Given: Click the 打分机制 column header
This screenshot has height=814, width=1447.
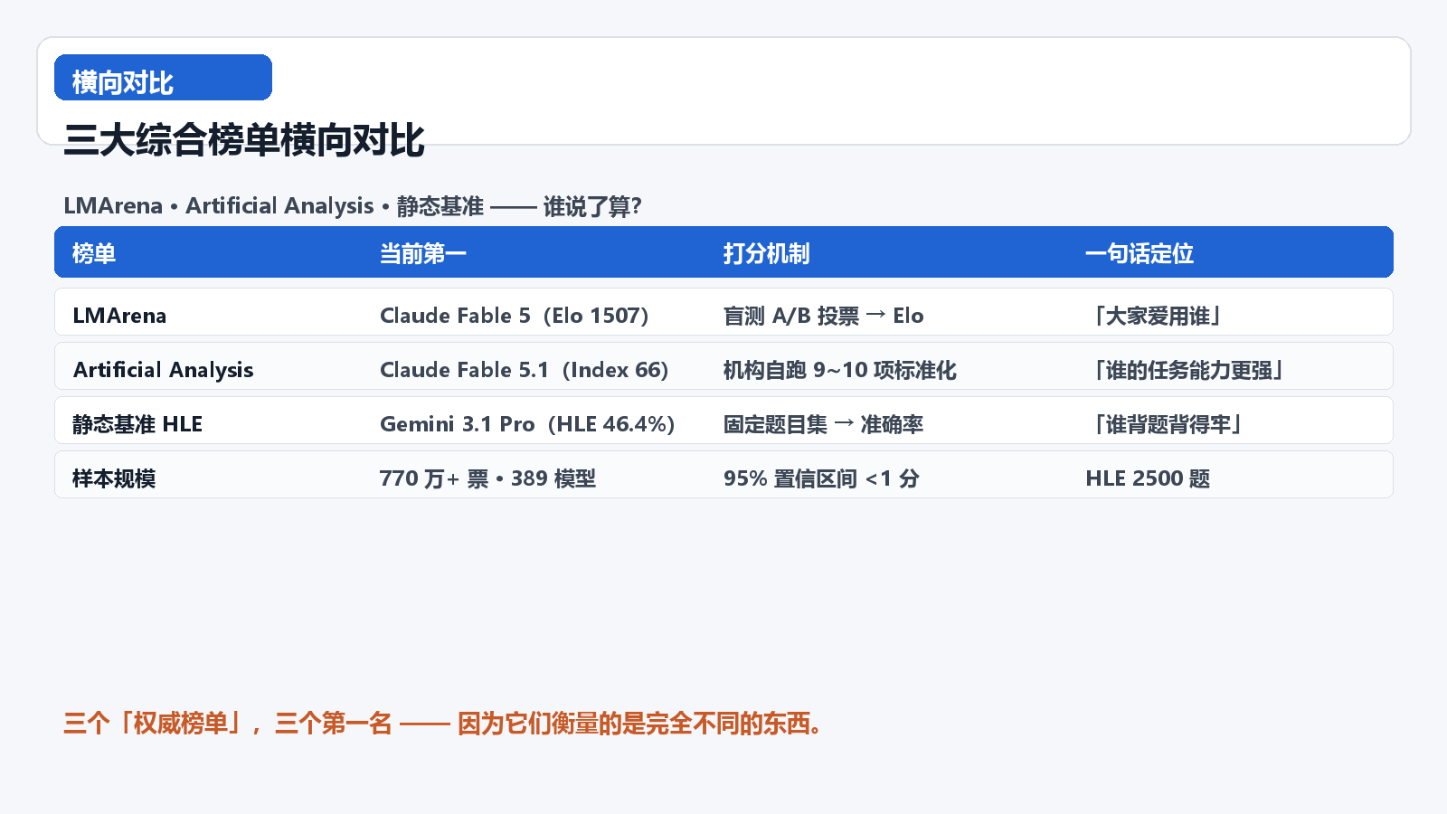Looking at the screenshot, I should tap(767, 253).
